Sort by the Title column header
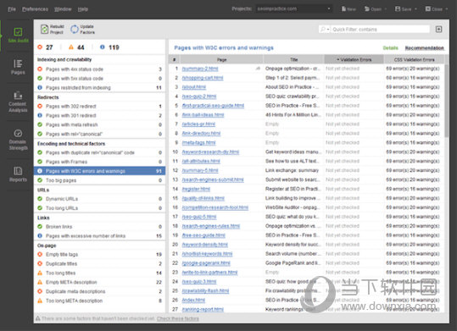Viewport: 457px width, 331px height. (x=293, y=59)
